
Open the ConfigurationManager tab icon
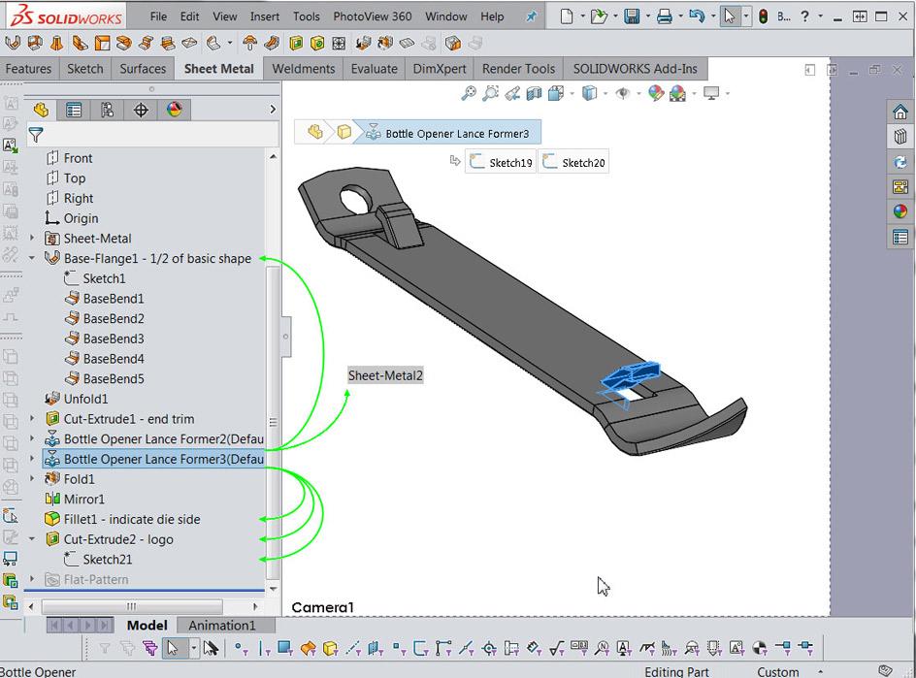click(x=108, y=110)
